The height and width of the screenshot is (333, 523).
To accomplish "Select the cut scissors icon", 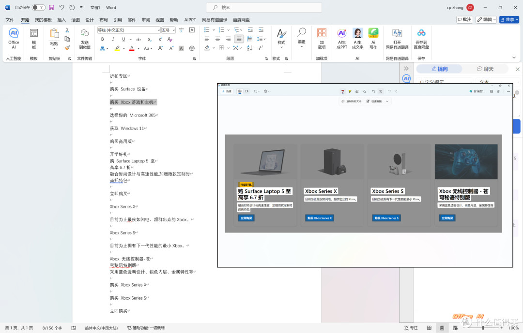I will [x=67, y=30].
